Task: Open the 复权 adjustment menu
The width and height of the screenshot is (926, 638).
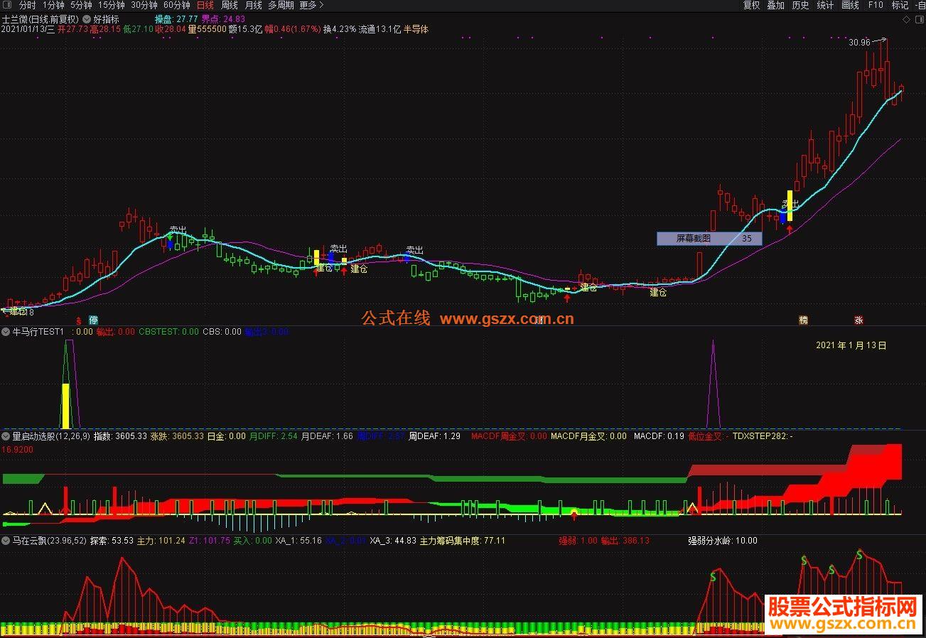Action: 752,5
